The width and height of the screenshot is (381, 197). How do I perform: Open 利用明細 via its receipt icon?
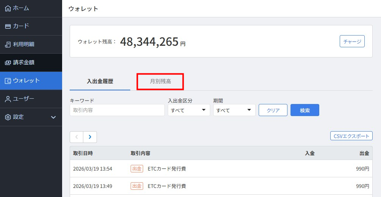(x=8, y=45)
